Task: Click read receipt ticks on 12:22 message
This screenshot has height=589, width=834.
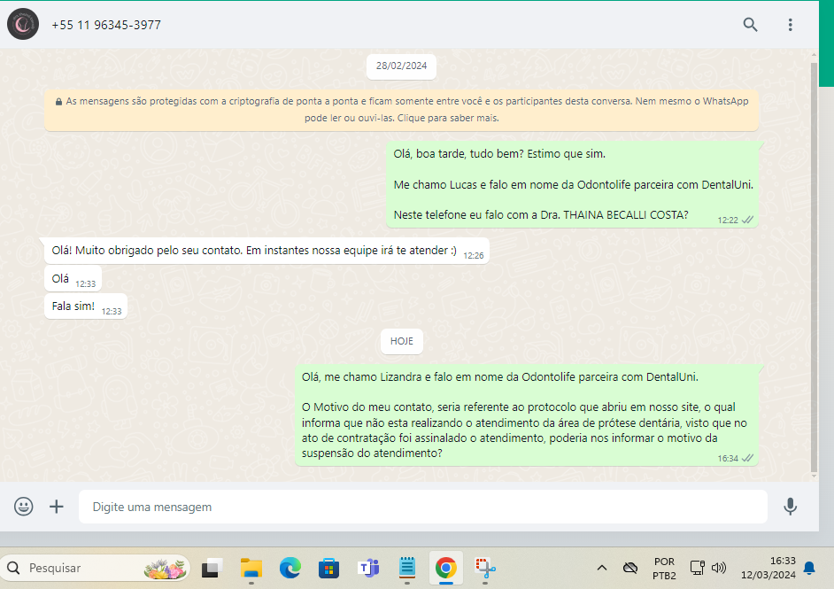Action: point(747,220)
